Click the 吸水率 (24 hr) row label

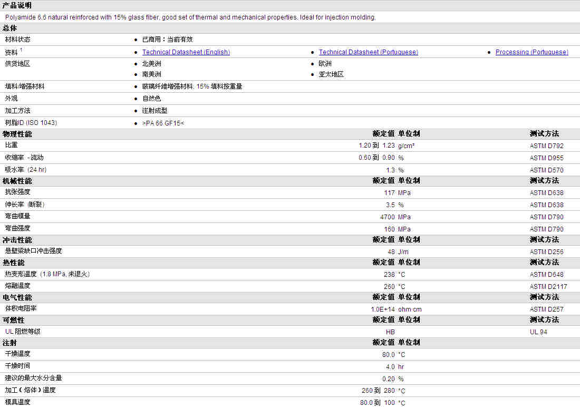(26, 170)
